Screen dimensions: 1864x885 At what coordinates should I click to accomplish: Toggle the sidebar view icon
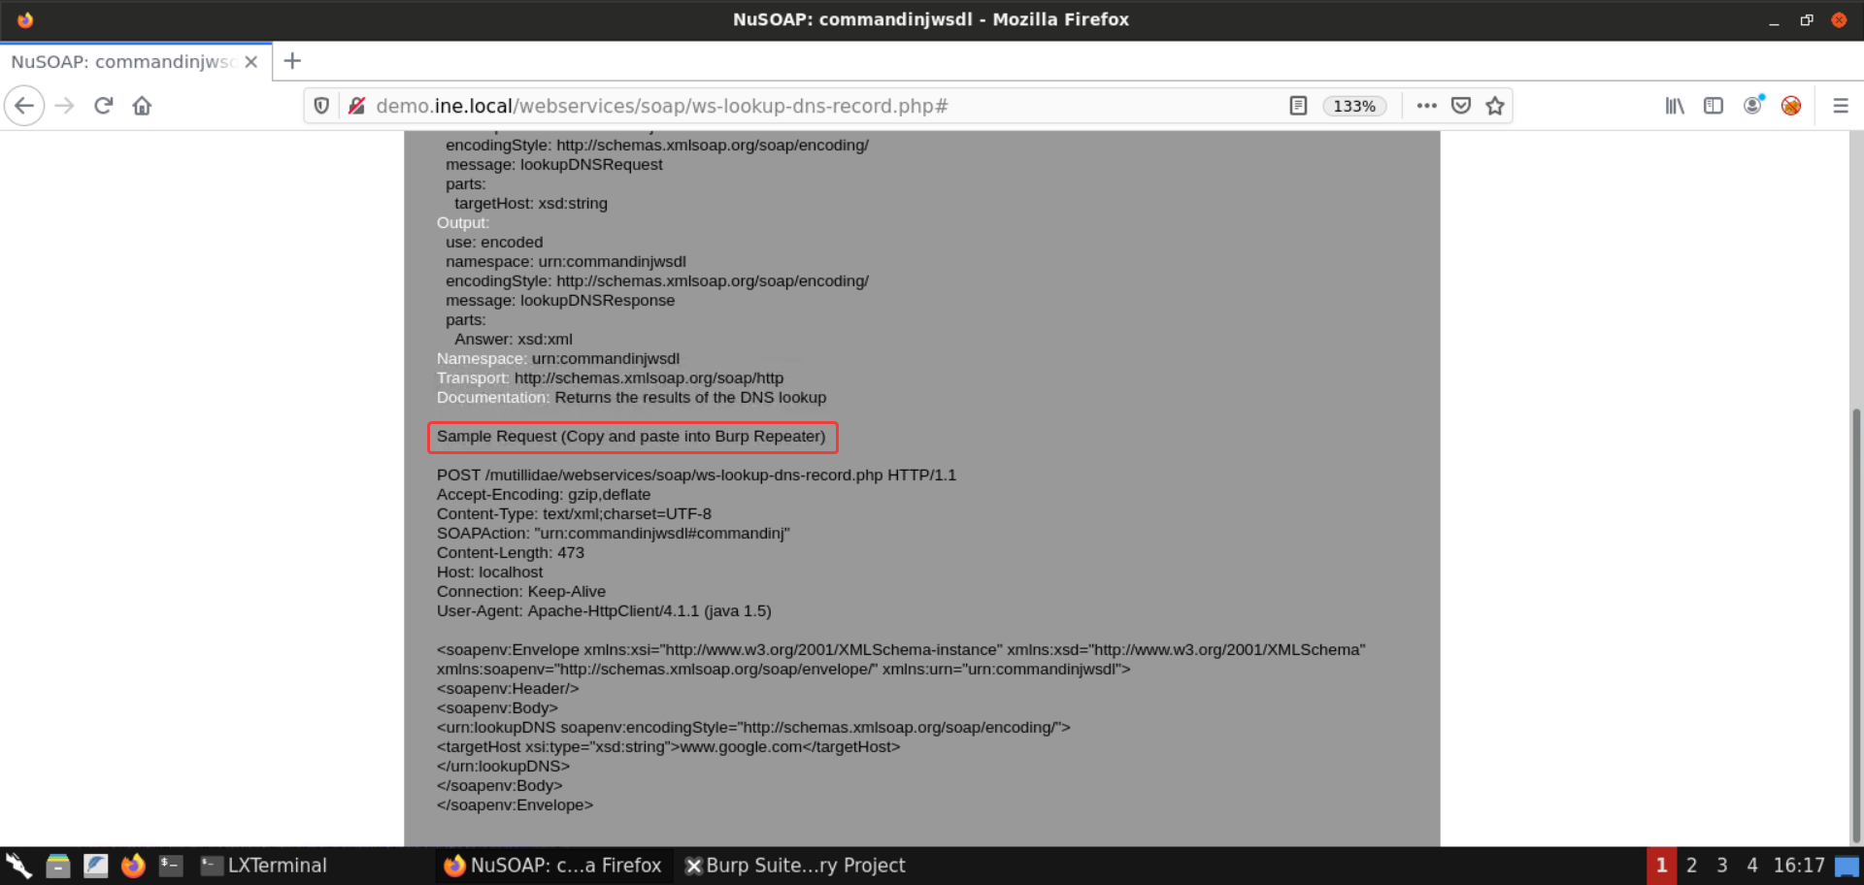1714,106
